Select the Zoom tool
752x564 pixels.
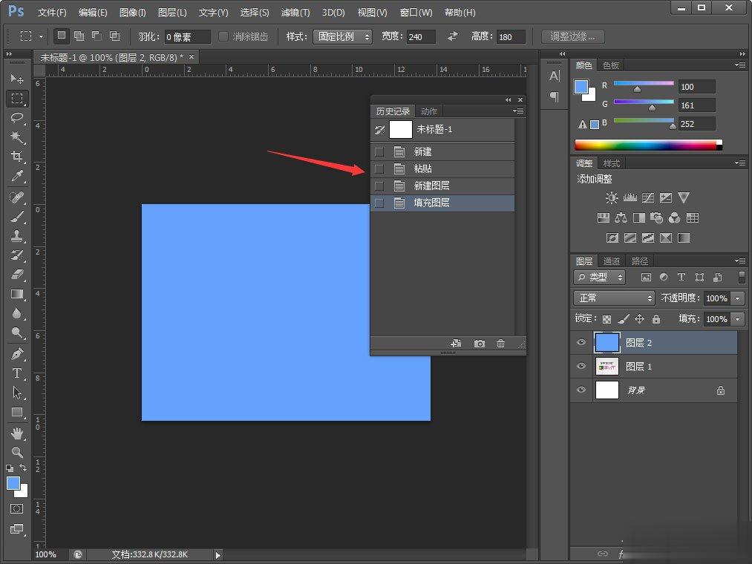pyautogui.click(x=17, y=452)
